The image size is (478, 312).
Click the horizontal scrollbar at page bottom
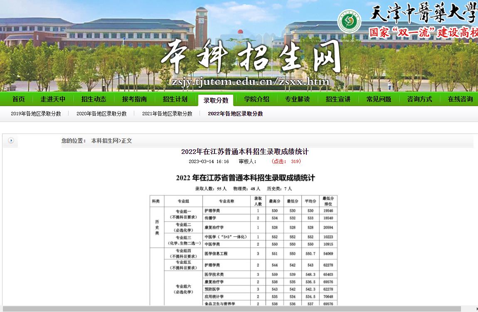click(232, 309)
